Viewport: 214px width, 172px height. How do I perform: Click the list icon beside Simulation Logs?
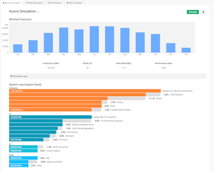click(11, 76)
